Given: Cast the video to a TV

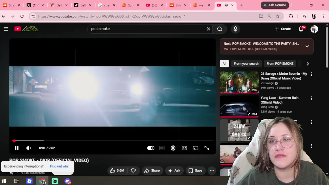Looking at the screenshot, I should (x=196, y=148).
